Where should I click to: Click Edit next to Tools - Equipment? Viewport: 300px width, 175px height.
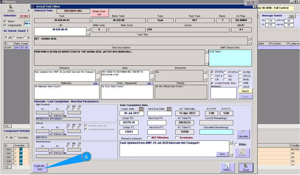coord(149,83)
